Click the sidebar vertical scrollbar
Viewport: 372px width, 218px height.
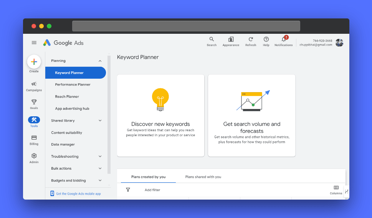pos(109,115)
